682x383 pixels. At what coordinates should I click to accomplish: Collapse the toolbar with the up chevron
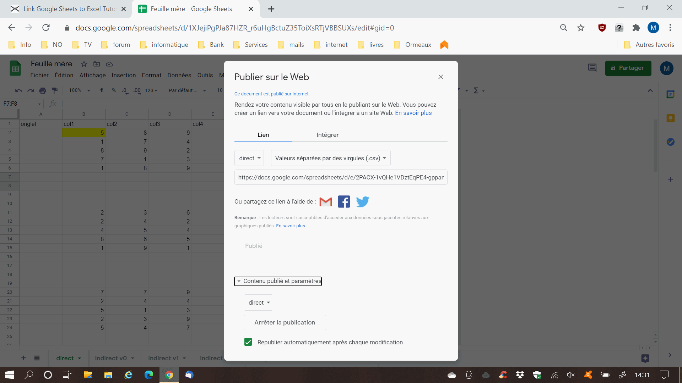650,90
